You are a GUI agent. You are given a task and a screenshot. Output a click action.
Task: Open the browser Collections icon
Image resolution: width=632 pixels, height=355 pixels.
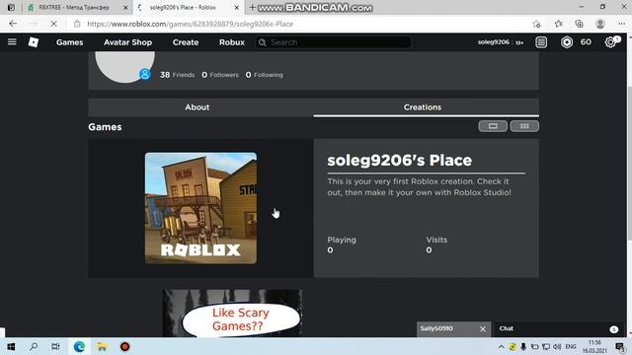(580, 24)
